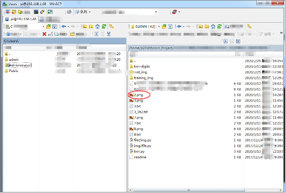Click the refresh icon in remote panel toolbar

click(219, 27)
